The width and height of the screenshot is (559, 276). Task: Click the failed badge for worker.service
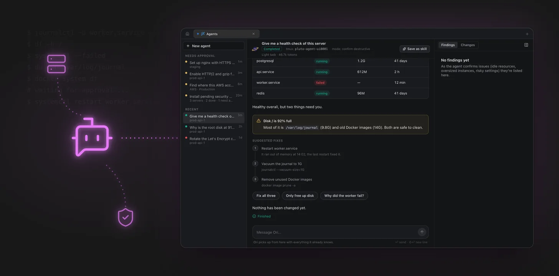pos(320,83)
